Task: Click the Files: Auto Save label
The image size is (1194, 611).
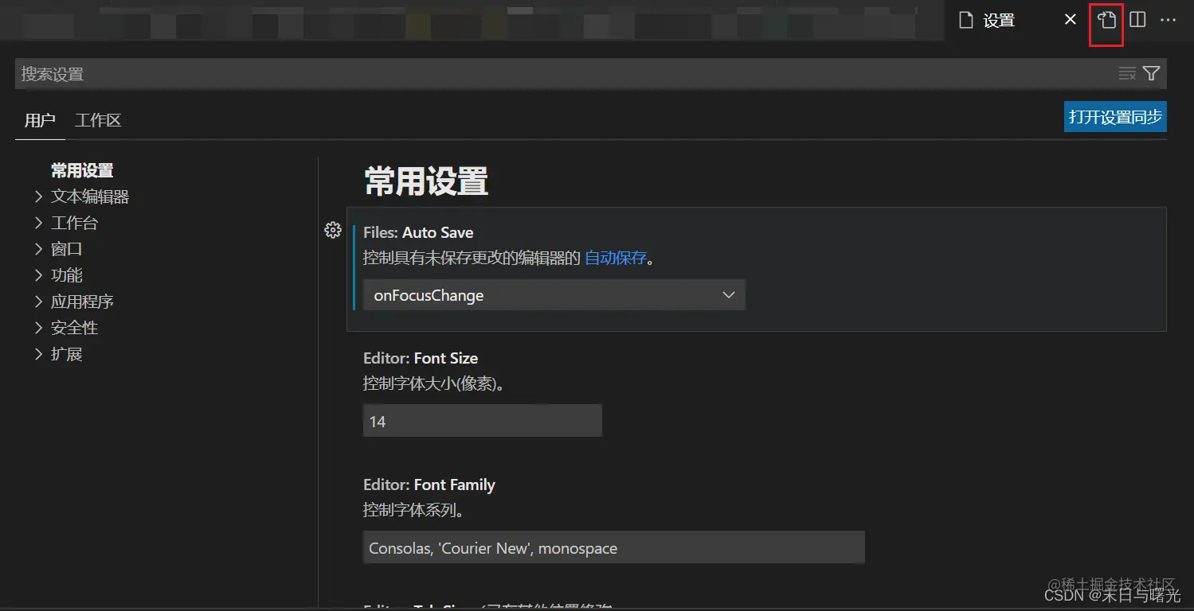Action: click(x=418, y=232)
